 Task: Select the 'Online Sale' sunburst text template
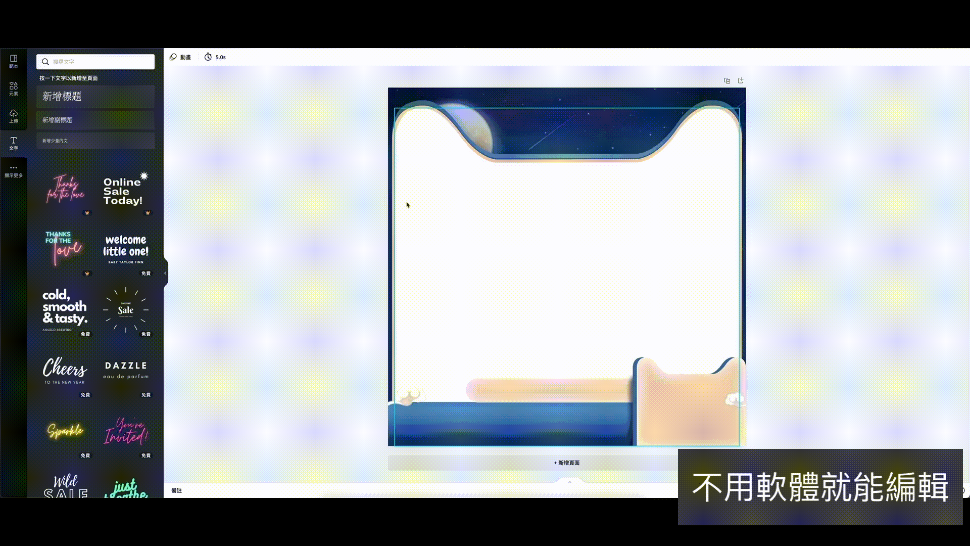click(126, 310)
